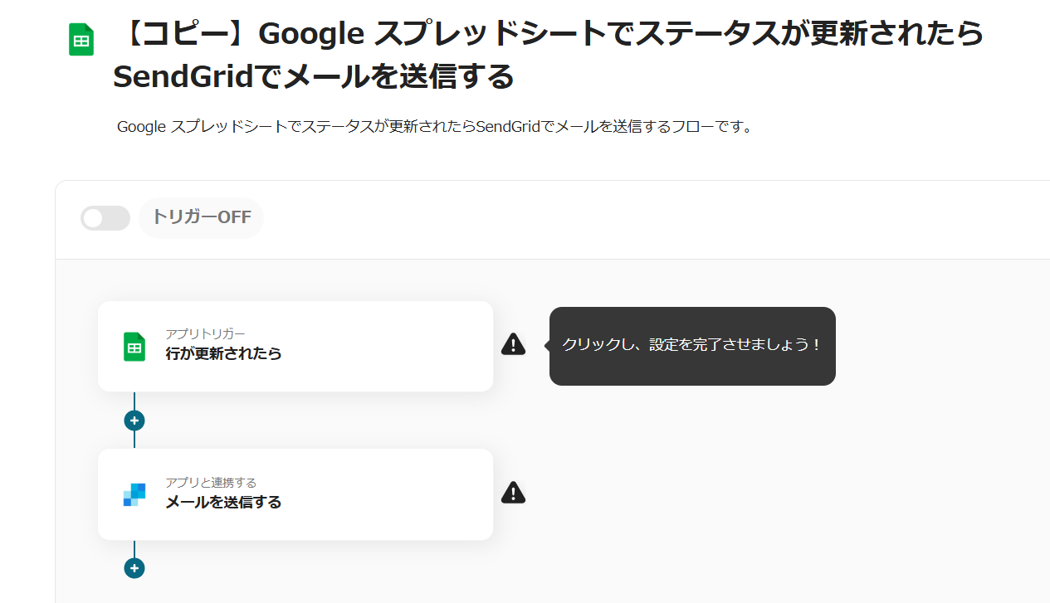Select the メールを送信する step title text
Screen dimensions: 1050x603
tap(223, 502)
